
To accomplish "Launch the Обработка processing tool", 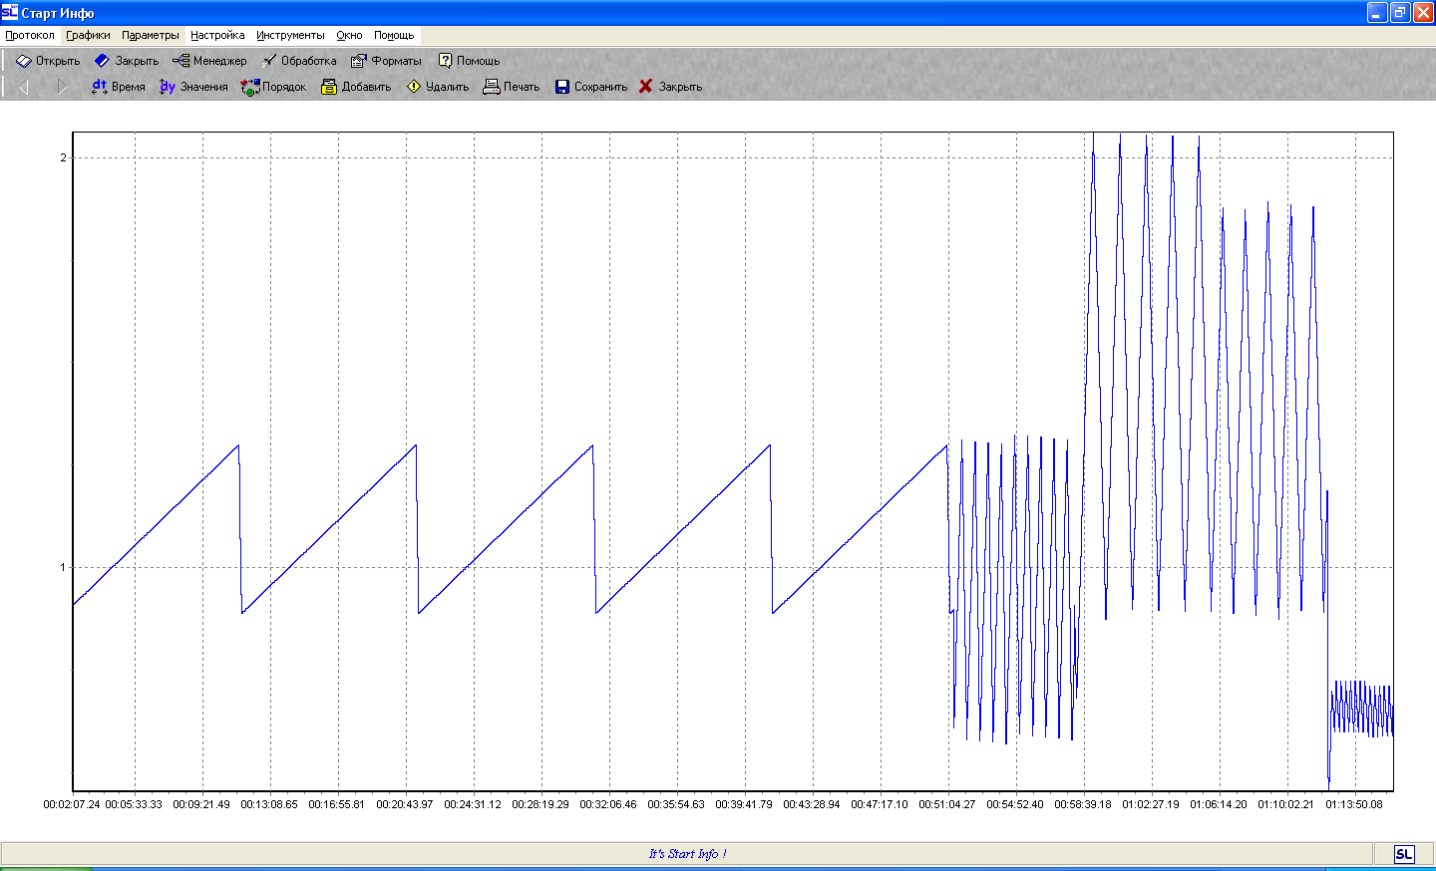I will (299, 61).
